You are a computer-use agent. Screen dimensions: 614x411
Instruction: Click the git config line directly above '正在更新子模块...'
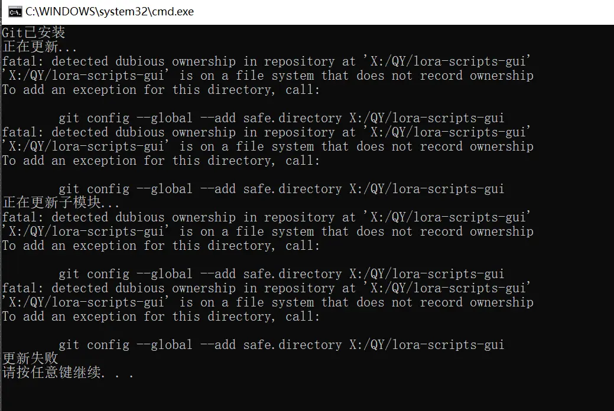pos(281,188)
